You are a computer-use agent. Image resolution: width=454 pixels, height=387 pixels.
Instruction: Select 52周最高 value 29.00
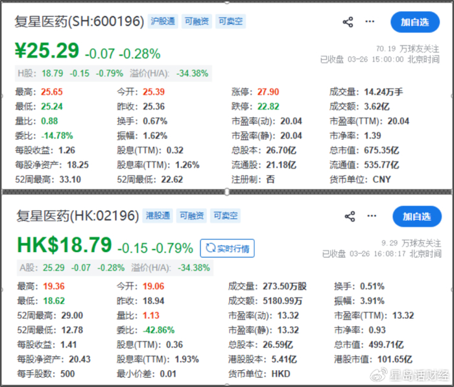pyautogui.click(x=72, y=316)
